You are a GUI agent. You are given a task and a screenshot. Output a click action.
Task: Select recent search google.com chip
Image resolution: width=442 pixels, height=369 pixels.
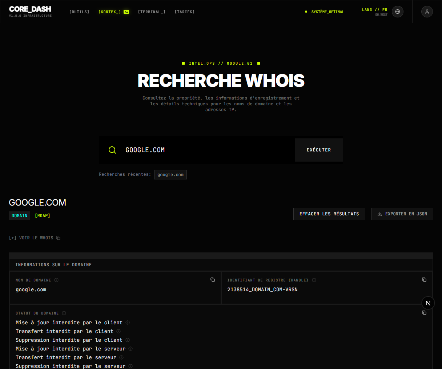coord(170,175)
